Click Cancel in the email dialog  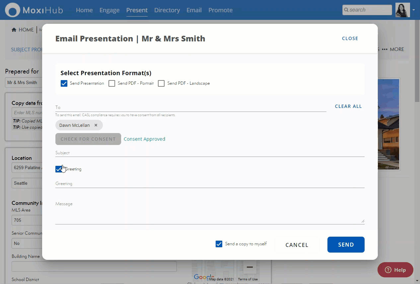point(297,245)
